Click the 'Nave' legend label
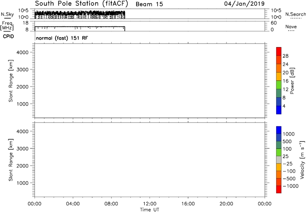This screenshot has width=306, height=212. 291,26
